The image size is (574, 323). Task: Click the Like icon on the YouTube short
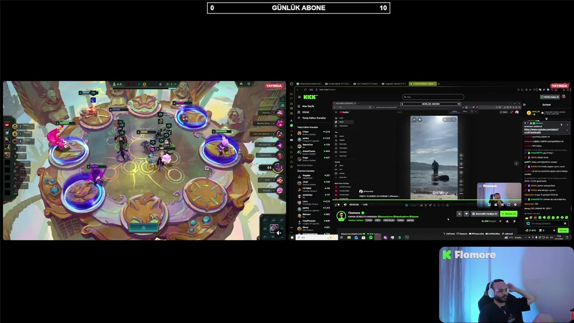(x=461, y=155)
